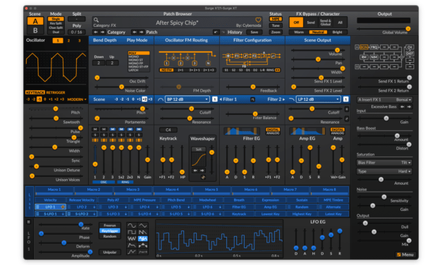Image resolution: width=442 pixels, height=265 pixels.
Task: Choose Dual scene mode
Action: [56, 32]
